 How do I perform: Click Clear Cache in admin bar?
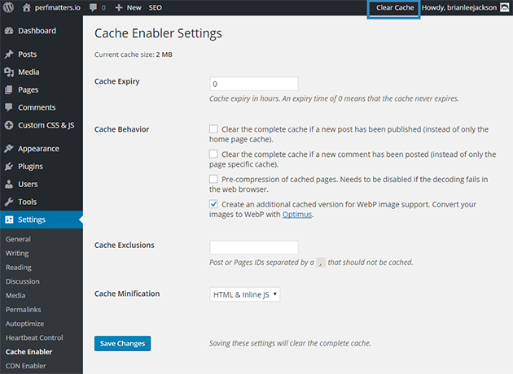(395, 7)
